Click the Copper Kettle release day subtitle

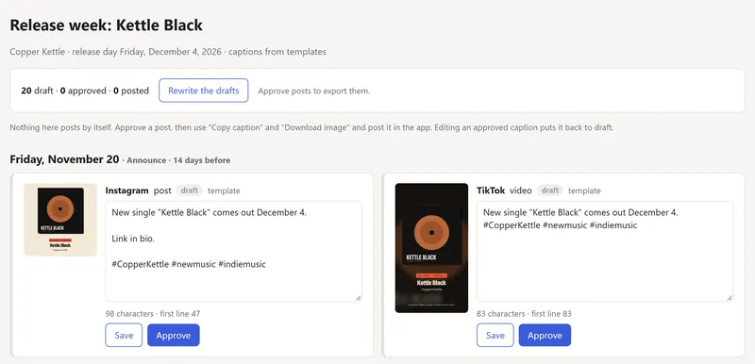click(168, 52)
